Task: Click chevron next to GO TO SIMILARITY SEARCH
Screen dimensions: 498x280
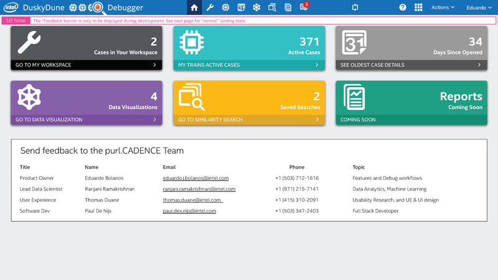Action: (x=317, y=119)
